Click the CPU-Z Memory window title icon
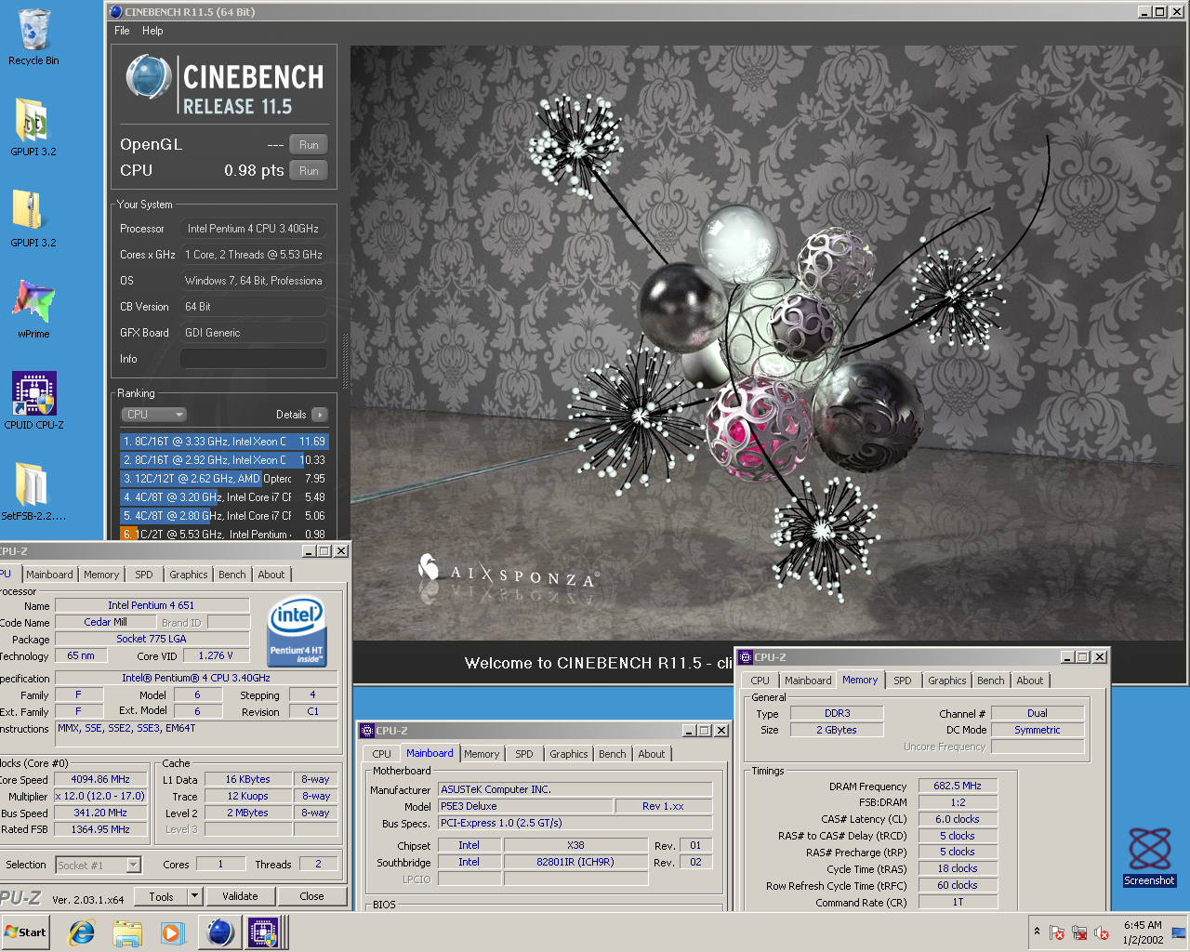 click(745, 656)
